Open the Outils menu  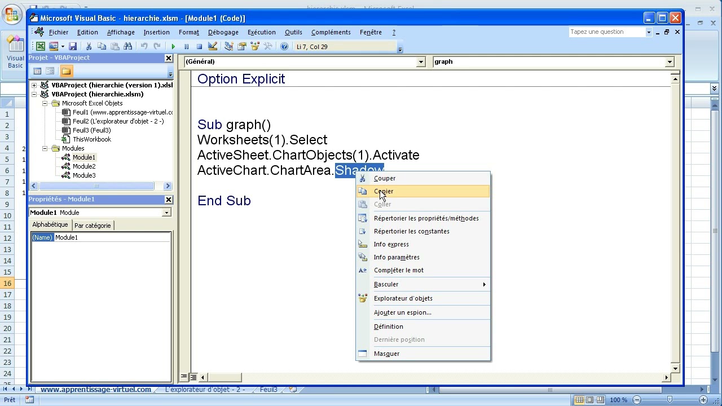pos(293,32)
